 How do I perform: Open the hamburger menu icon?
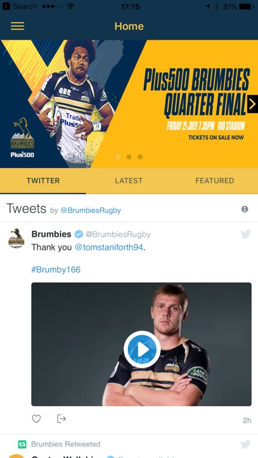tap(18, 26)
